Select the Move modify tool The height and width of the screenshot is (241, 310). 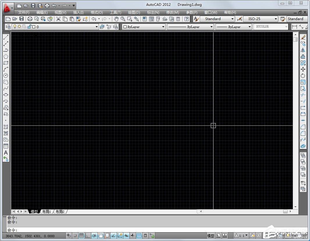point(303,69)
